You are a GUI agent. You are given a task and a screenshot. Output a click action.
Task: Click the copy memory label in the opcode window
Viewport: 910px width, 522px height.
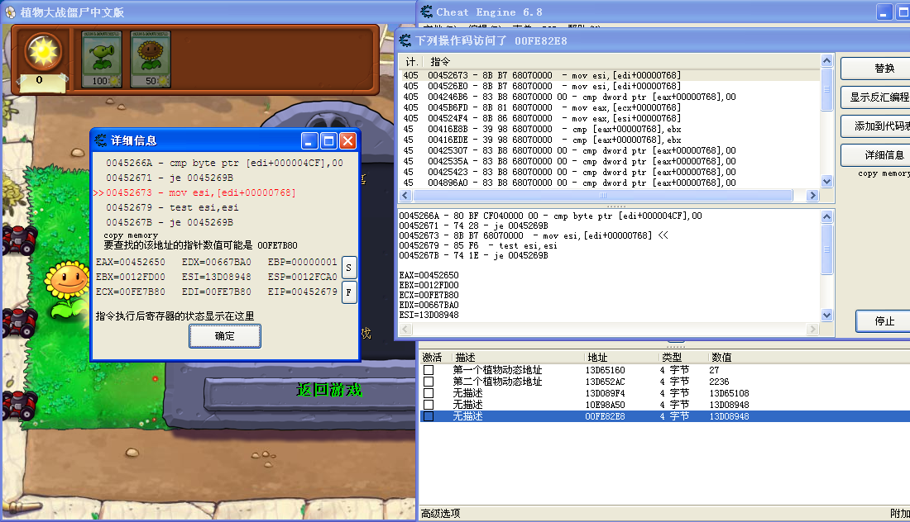tap(884, 173)
